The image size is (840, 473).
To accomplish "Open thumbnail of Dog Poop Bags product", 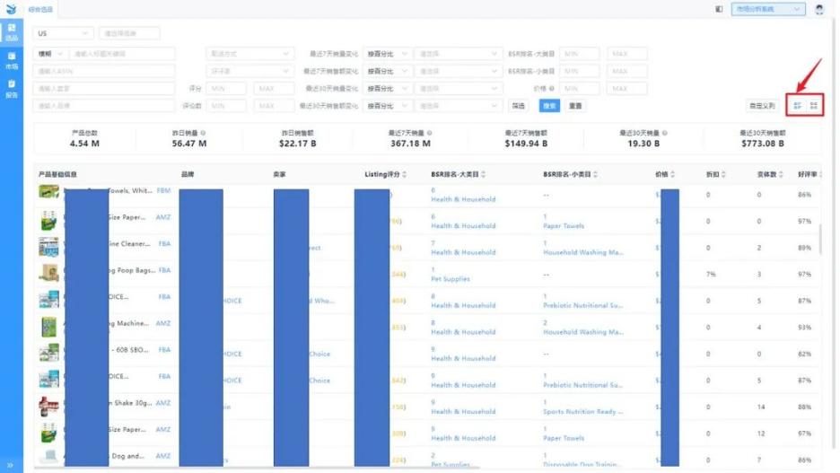I will tap(48, 273).
